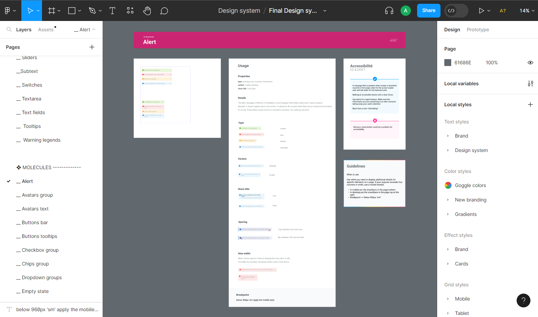The width and height of the screenshot is (538, 317).
Task: Open the Tooltips page
Action: click(32, 126)
